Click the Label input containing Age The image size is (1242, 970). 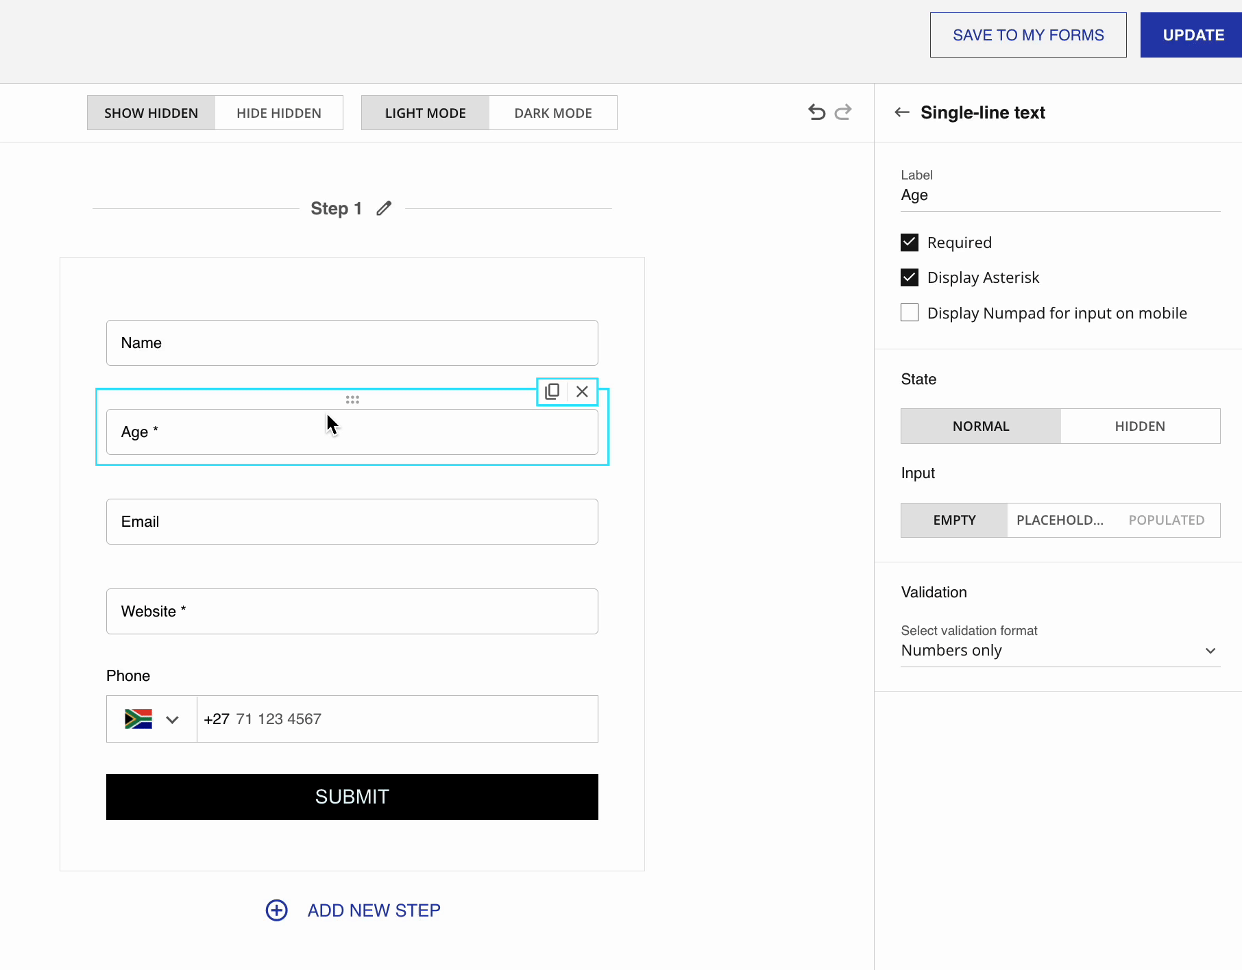point(1060,195)
